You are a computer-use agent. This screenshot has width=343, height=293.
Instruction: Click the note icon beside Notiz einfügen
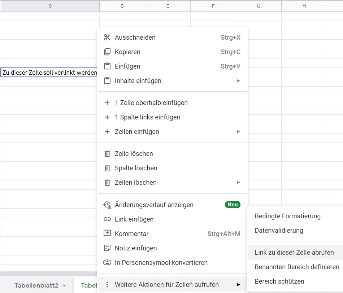point(107,248)
